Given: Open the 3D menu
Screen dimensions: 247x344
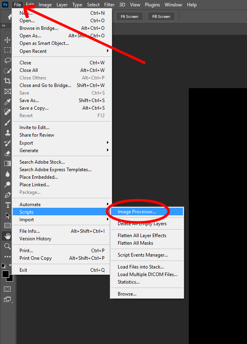Looking at the screenshot, I should (122, 5).
